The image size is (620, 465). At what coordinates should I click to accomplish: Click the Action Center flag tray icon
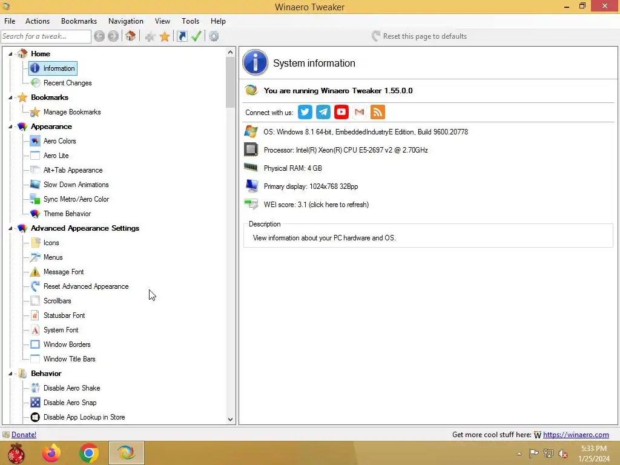(534, 453)
